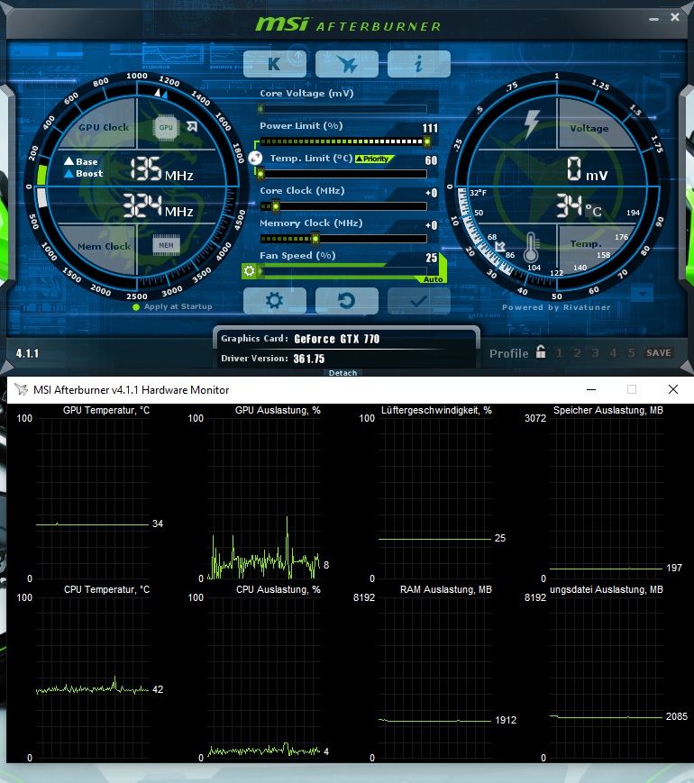Click the thermometer temperature icon
The image size is (694, 783).
click(531, 247)
